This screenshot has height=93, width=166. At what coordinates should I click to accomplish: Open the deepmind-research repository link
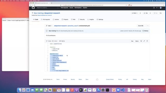pyautogui.click(x=52, y=13)
